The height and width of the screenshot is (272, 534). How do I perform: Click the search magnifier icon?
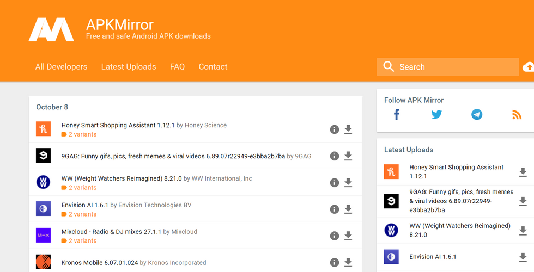(x=388, y=66)
